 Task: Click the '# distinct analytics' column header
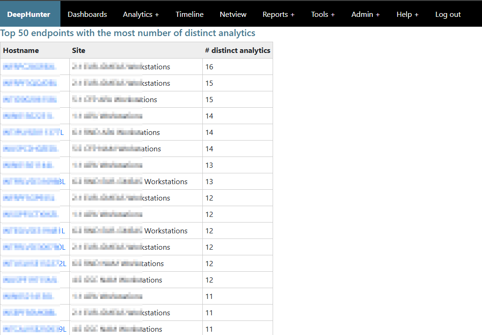pos(237,51)
